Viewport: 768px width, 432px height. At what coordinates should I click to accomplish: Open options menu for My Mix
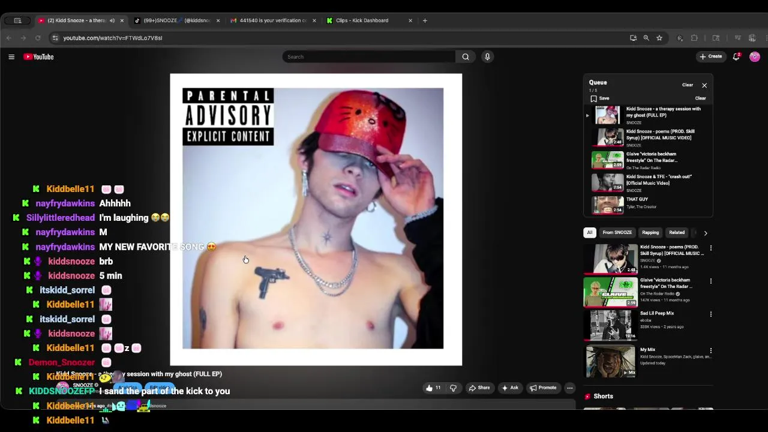coord(711,350)
